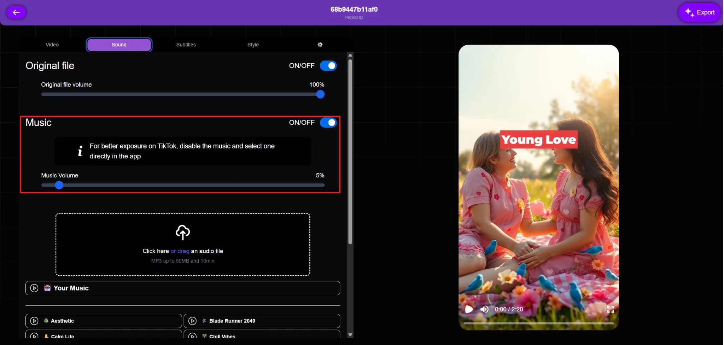Play the Chill Vibes track

click(192, 336)
